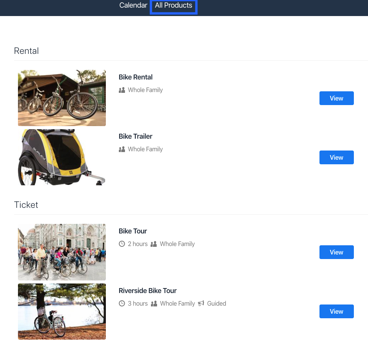Click the clock icon beside 2 hours

[x=122, y=244]
